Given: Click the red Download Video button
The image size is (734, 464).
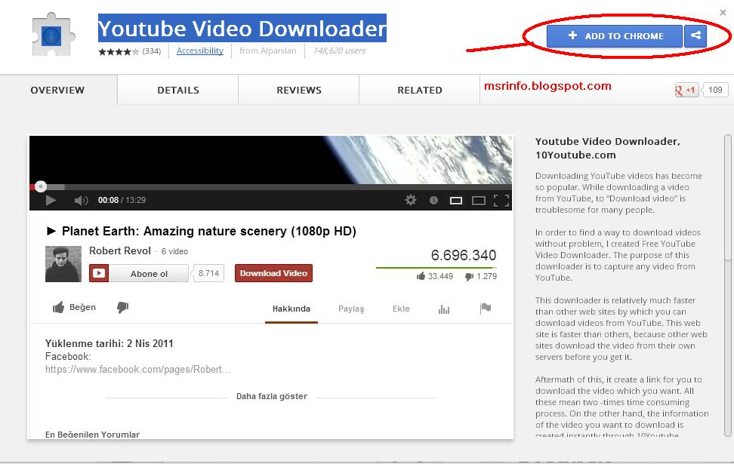Looking at the screenshot, I should click(x=273, y=273).
